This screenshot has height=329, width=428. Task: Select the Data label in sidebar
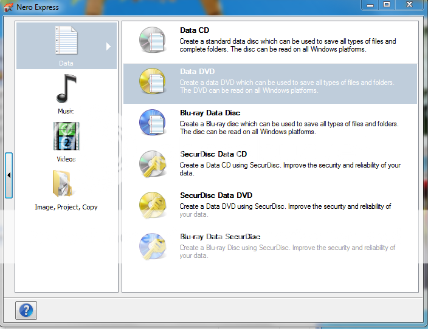point(66,63)
